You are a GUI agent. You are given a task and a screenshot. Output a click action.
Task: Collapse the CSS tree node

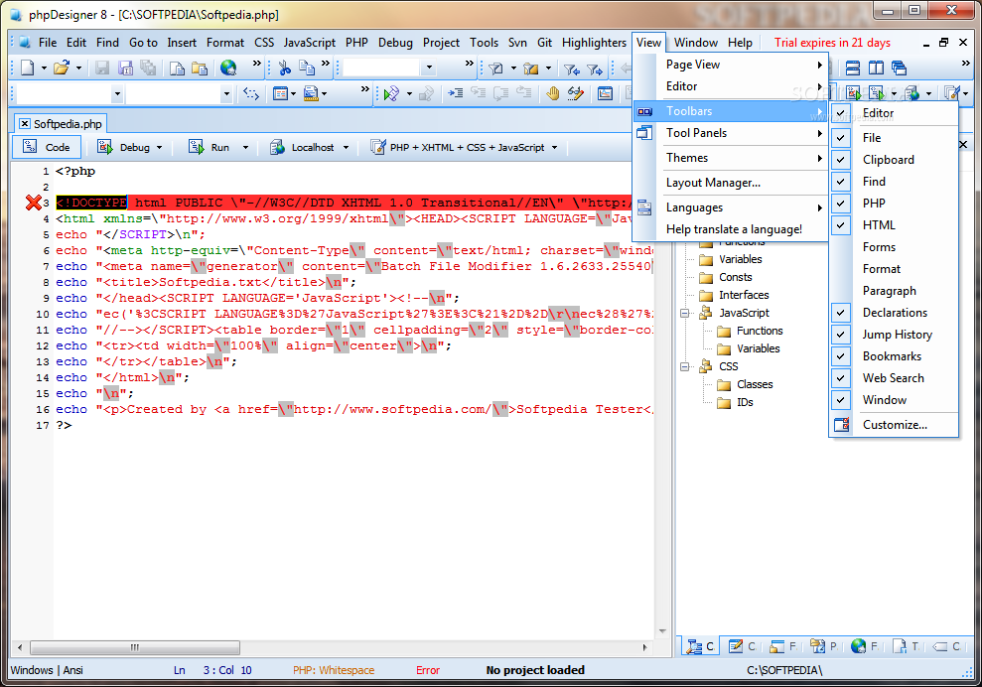click(685, 366)
